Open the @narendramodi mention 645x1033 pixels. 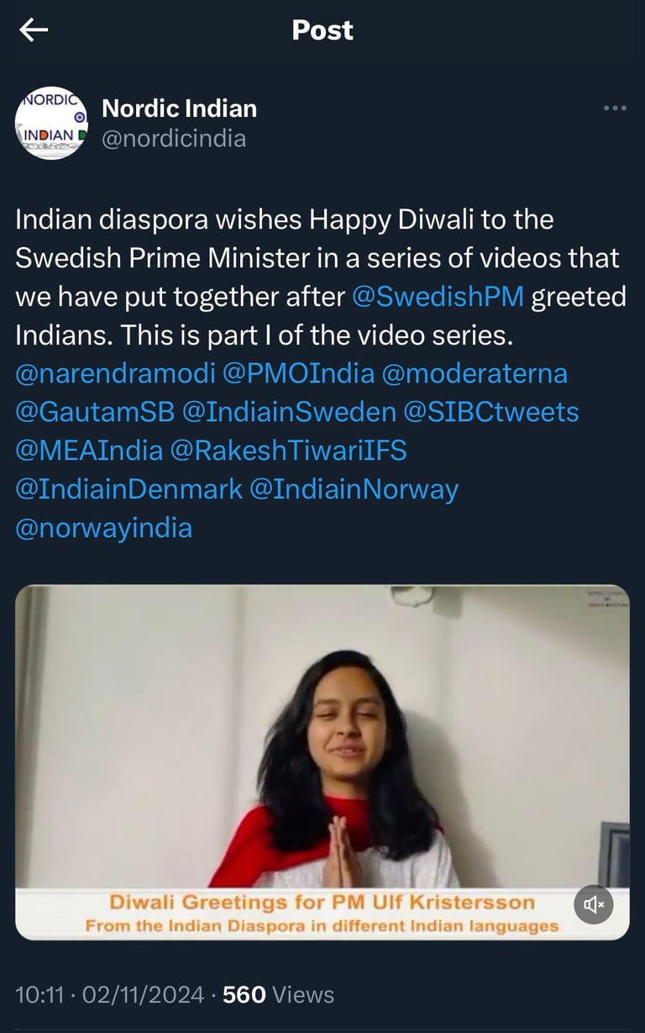[116, 374]
